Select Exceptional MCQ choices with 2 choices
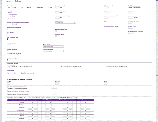Image resolution: width=158 pixels, height=122 pixels. (x=105, y=67)
